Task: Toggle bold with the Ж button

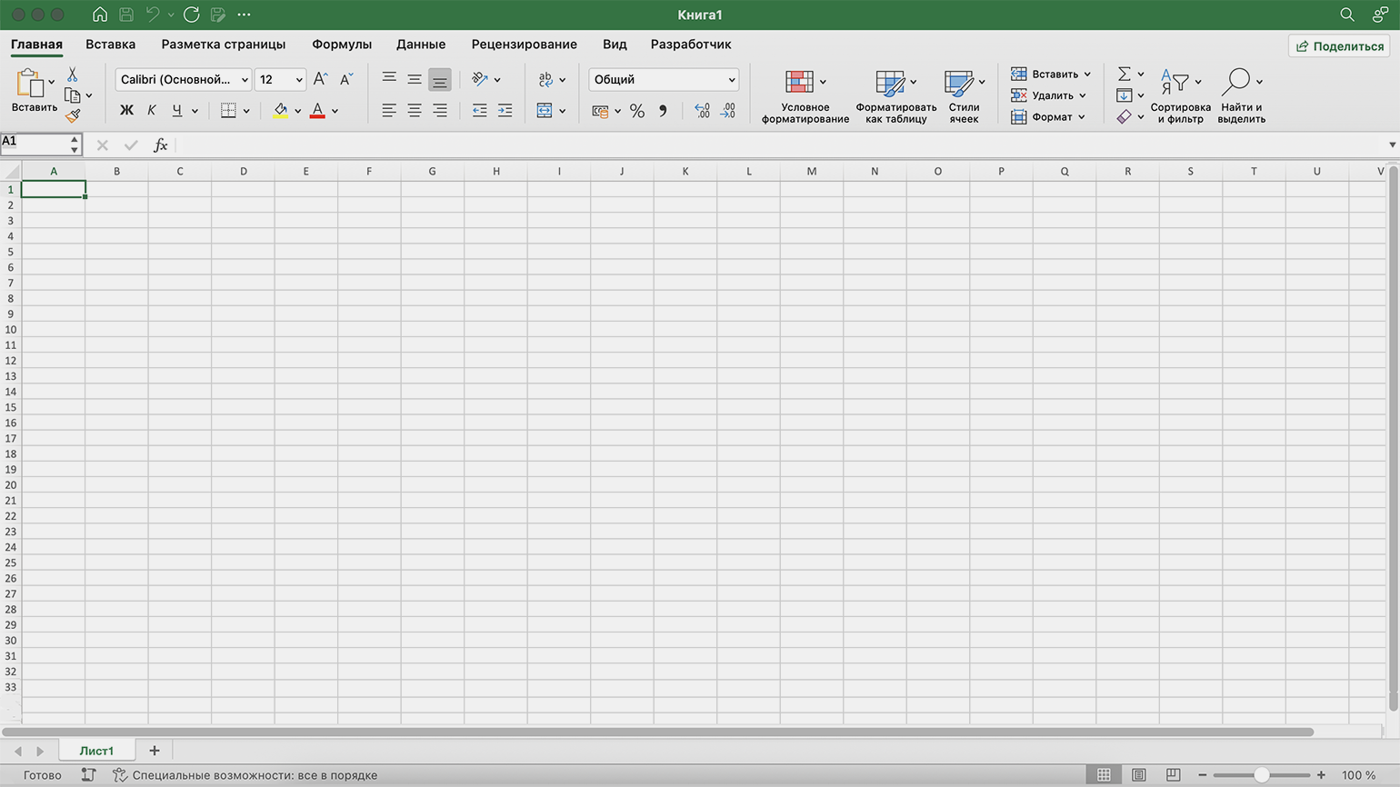Action: 126,111
